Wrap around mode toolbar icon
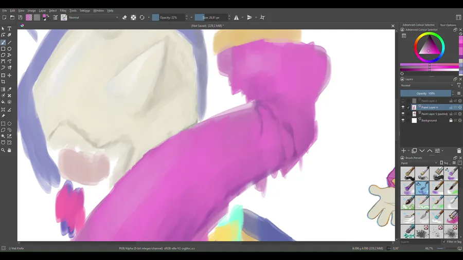This screenshot has height=260, width=463. tap(262, 17)
